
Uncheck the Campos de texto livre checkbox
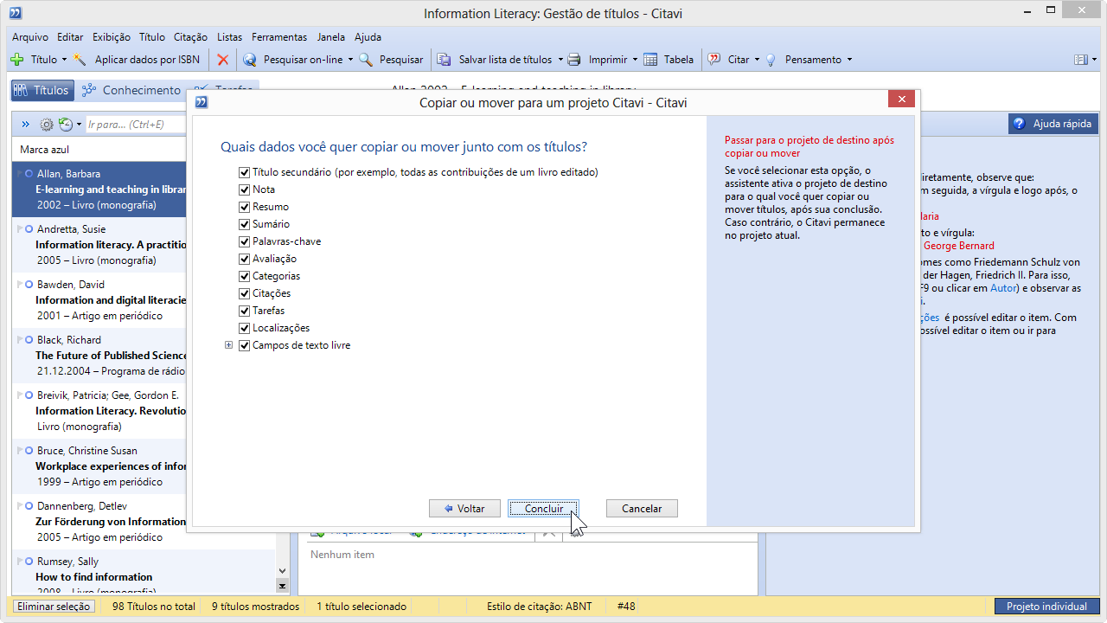245,345
